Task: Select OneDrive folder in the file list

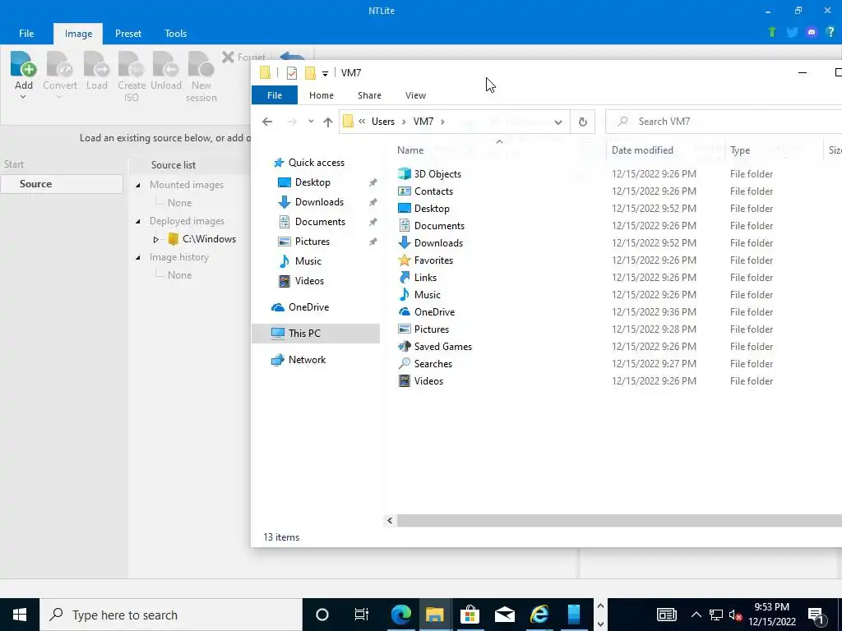Action: click(x=434, y=311)
